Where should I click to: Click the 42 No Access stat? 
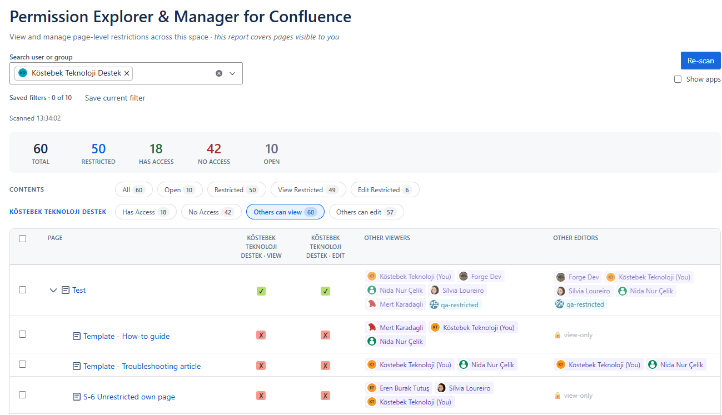tap(214, 153)
